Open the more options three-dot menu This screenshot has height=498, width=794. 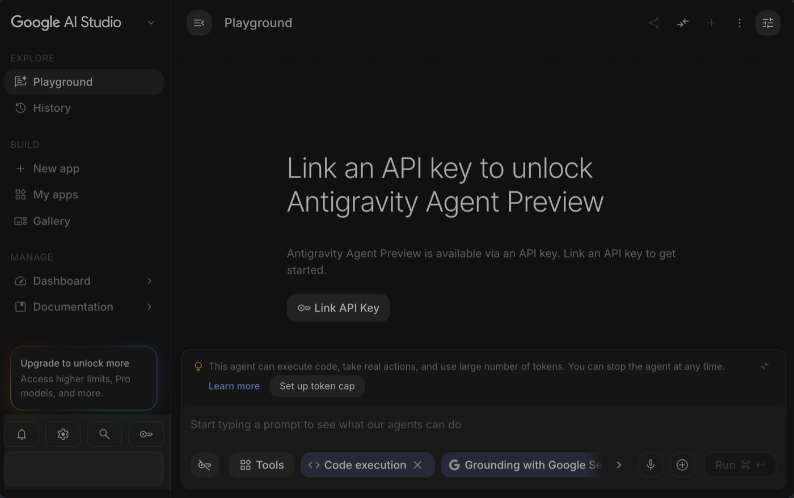click(740, 23)
